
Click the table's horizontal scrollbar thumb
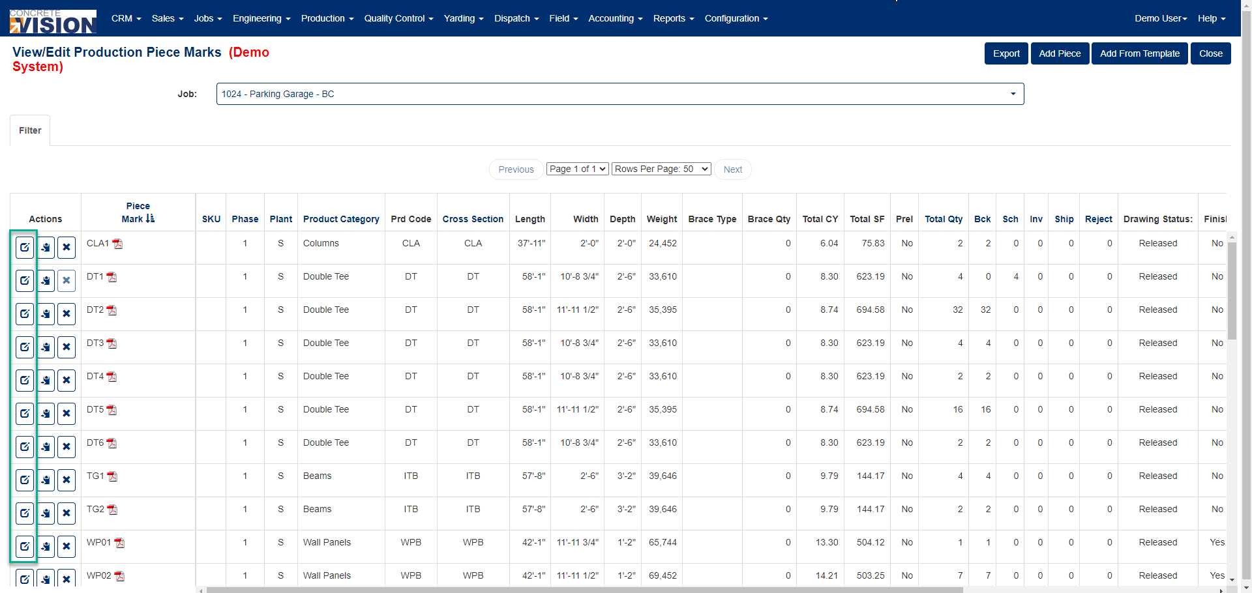point(585,590)
